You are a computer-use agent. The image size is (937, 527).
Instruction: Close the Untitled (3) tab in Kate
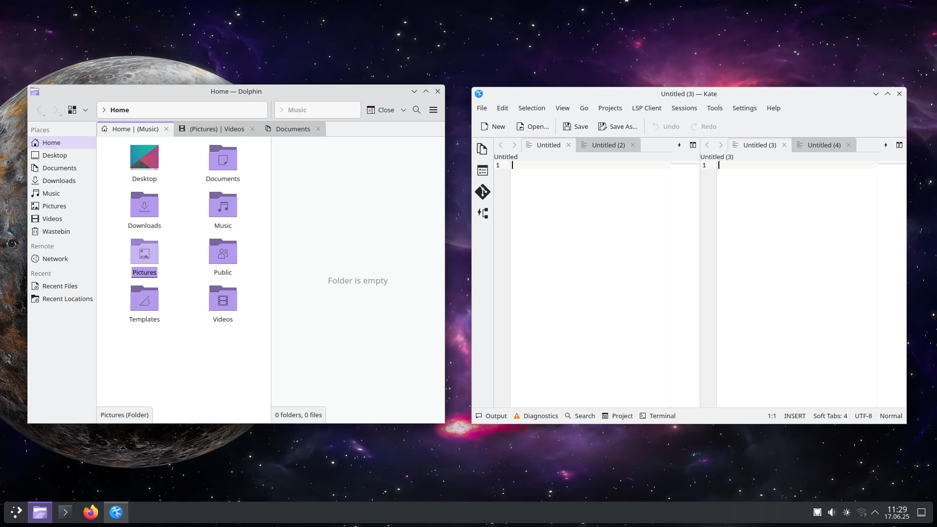[x=784, y=145]
